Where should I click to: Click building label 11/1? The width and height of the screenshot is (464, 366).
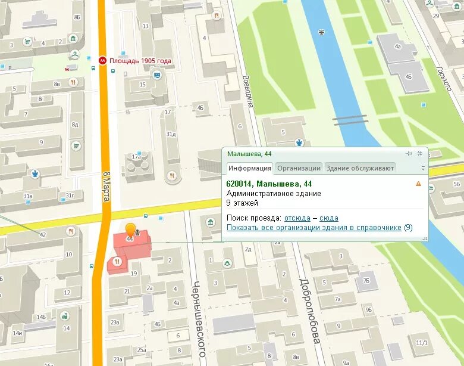422,343
